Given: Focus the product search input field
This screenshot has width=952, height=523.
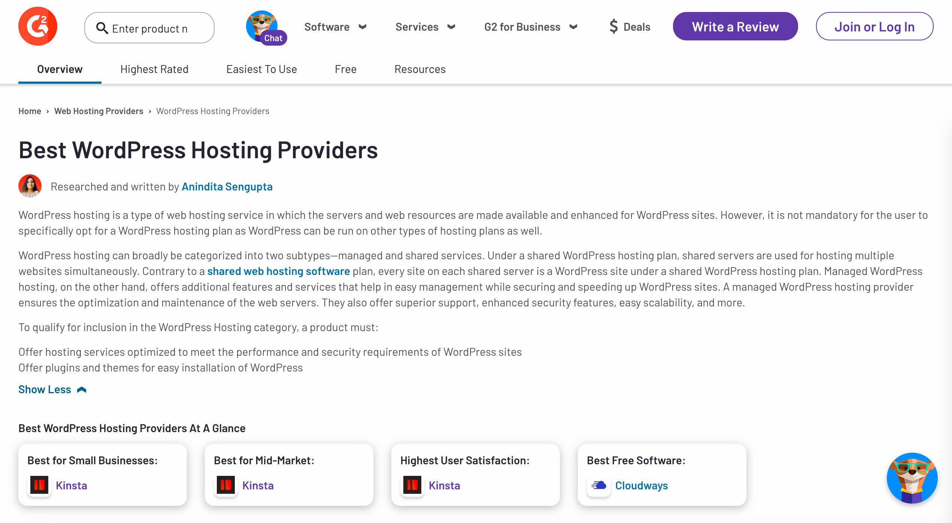Looking at the screenshot, I should click(x=157, y=28).
